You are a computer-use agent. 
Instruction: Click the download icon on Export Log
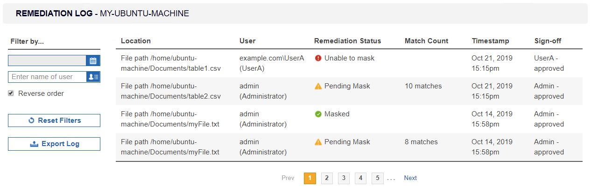(34, 144)
